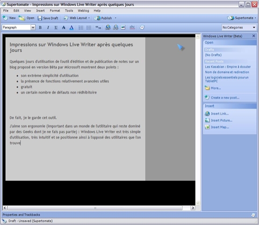Click the Save Draft floppy icon
The height and width of the screenshot is (225, 259).
[40, 18]
